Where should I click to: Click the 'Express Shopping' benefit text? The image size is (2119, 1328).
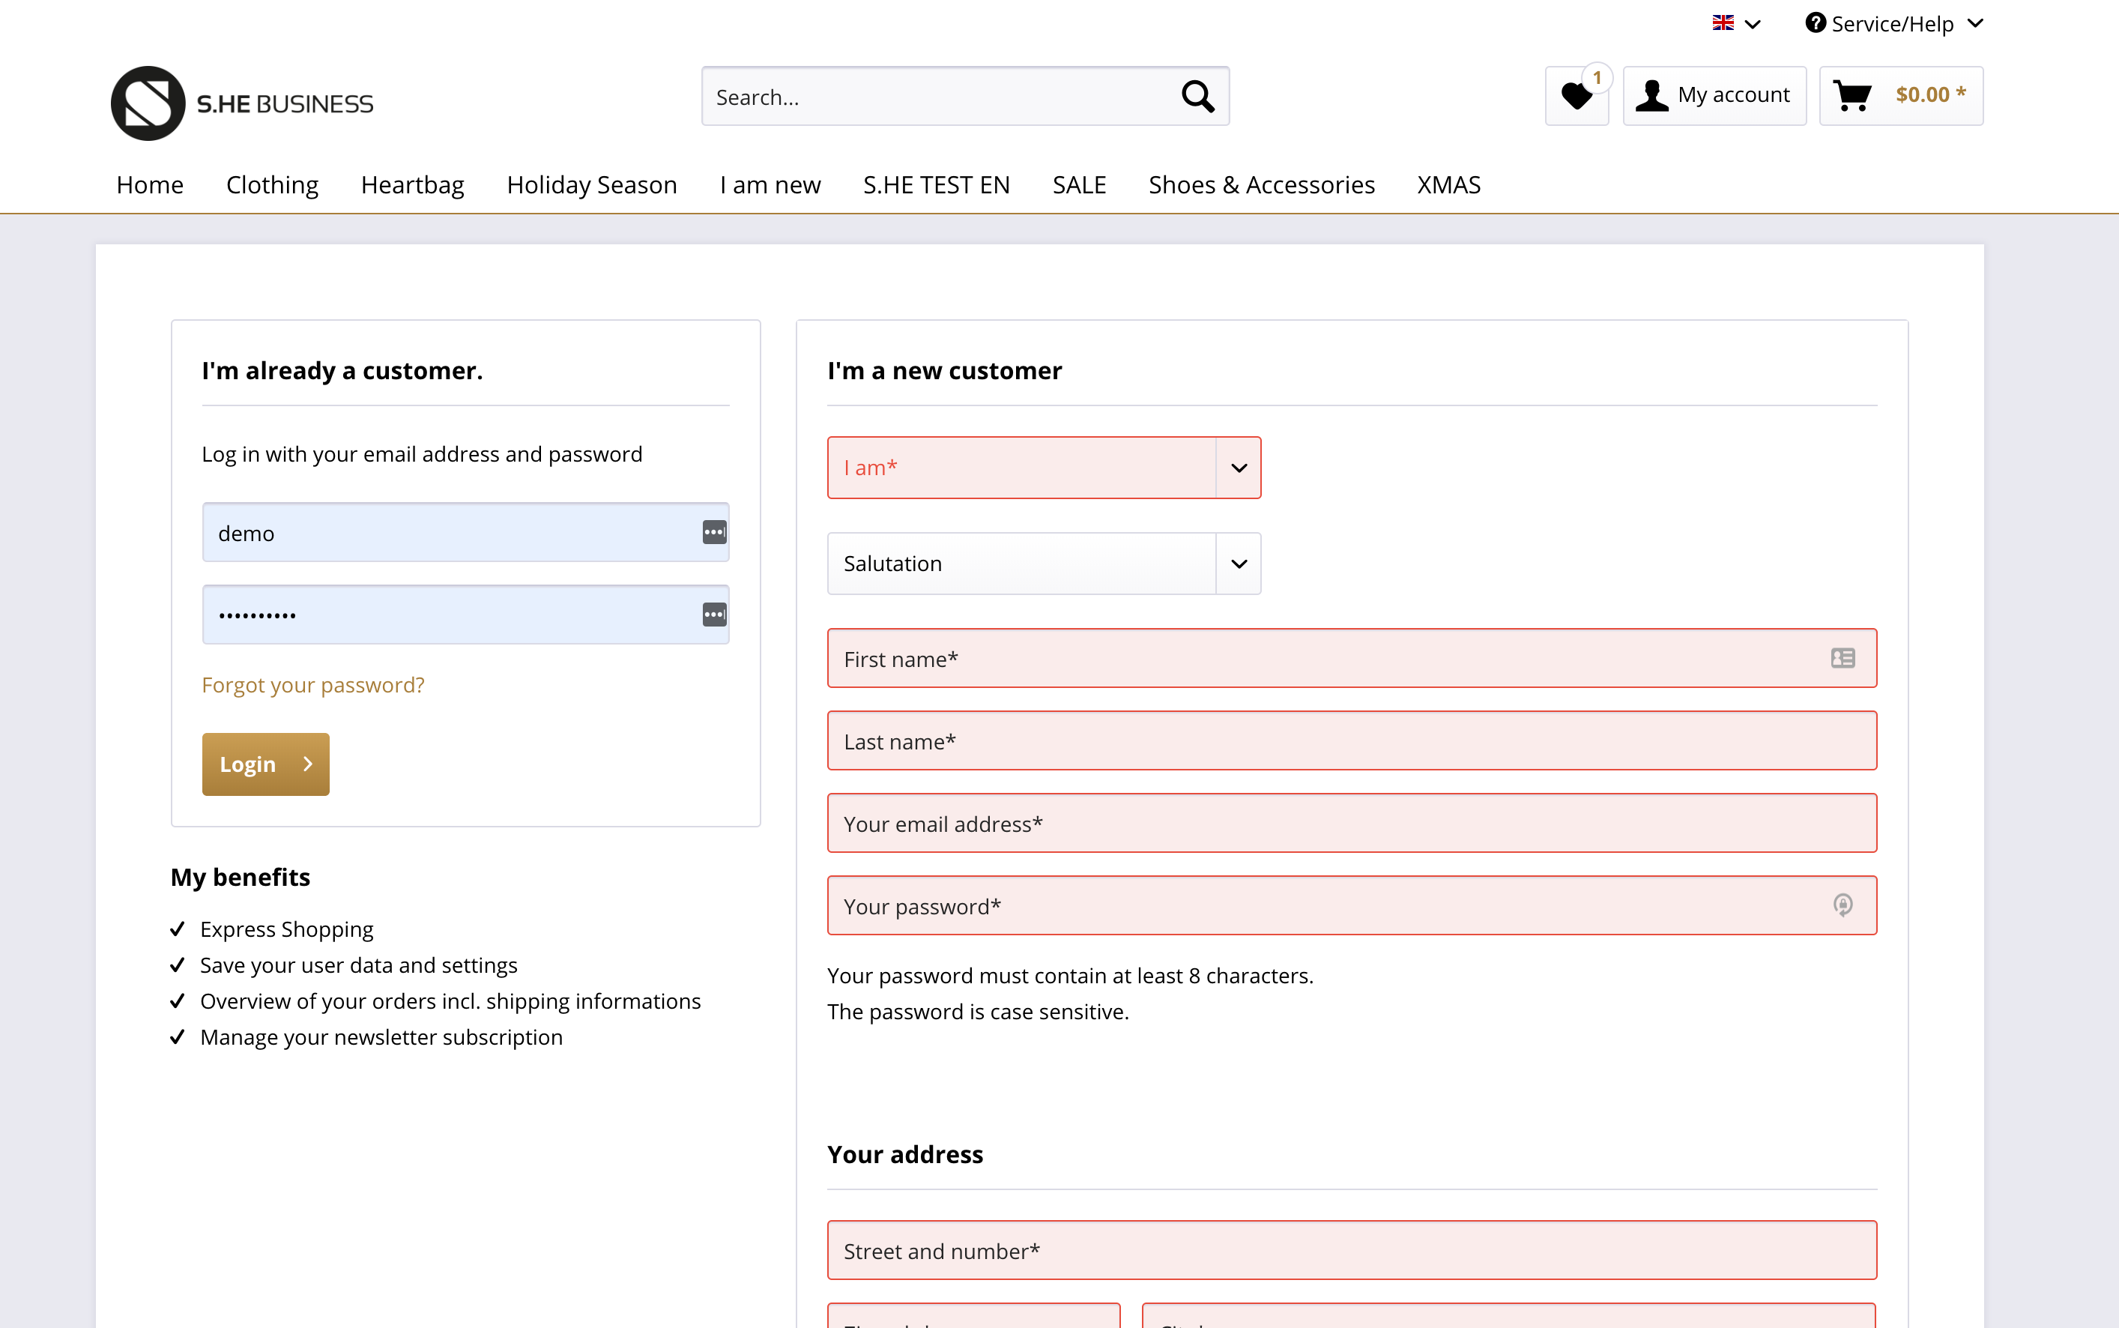click(x=286, y=929)
